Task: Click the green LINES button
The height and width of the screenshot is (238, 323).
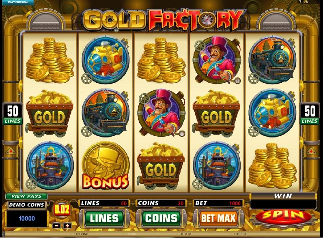Action: 104,218
